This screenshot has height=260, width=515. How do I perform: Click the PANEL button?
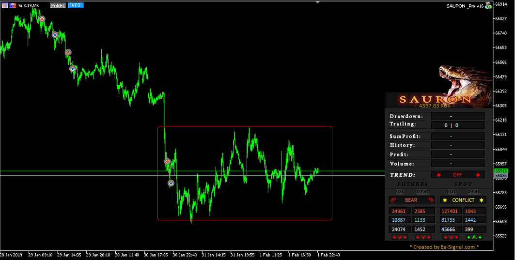pyautogui.click(x=58, y=6)
